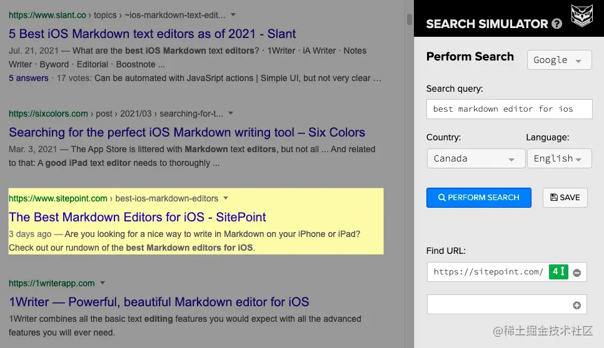Add another Find URL with plus icon
The width and height of the screenshot is (604, 348).
[576, 306]
